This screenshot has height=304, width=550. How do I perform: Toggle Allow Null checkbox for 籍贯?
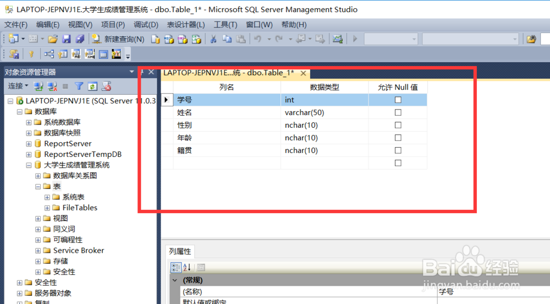click(398, 150)
